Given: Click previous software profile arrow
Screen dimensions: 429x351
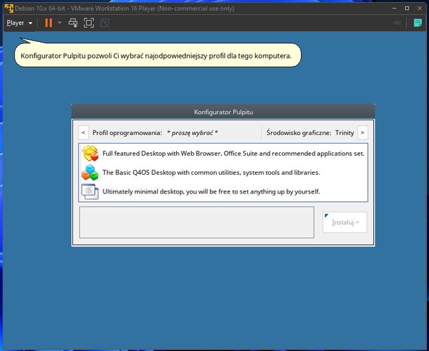Looking at the screenshot, I should point(84,133).
